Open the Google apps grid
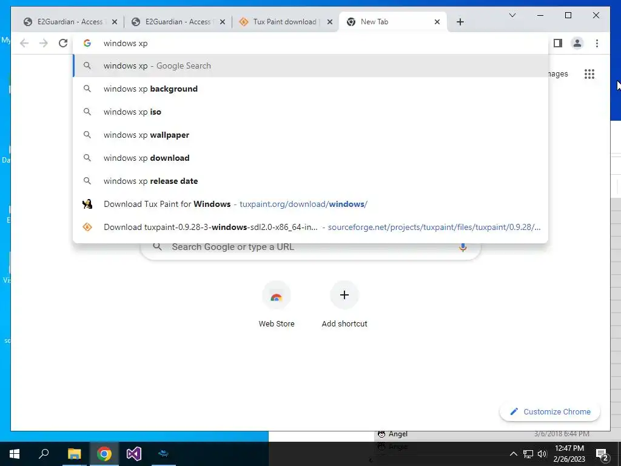Viewport: 621px width, 466px height. pos(589,74)
